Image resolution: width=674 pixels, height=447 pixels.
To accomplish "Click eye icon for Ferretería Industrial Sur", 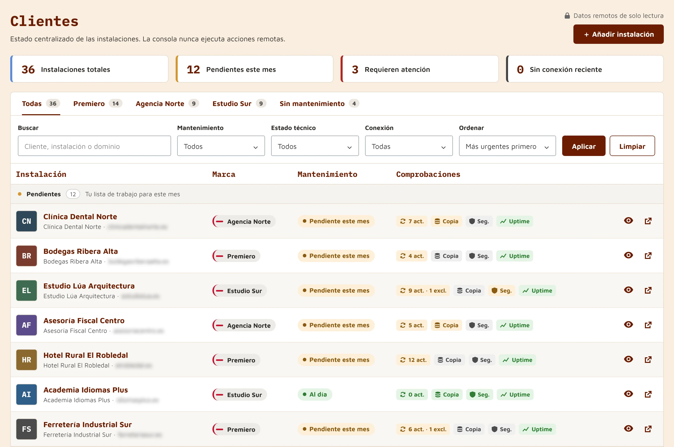I will 628,428.
